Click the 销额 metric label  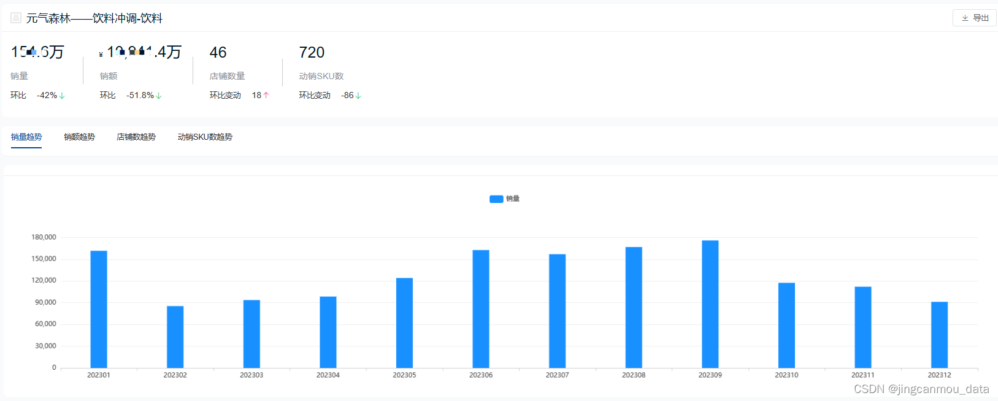point(109,76)
